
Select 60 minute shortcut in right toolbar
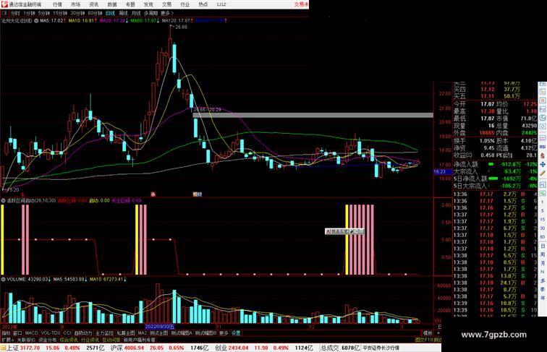point(543,237)
